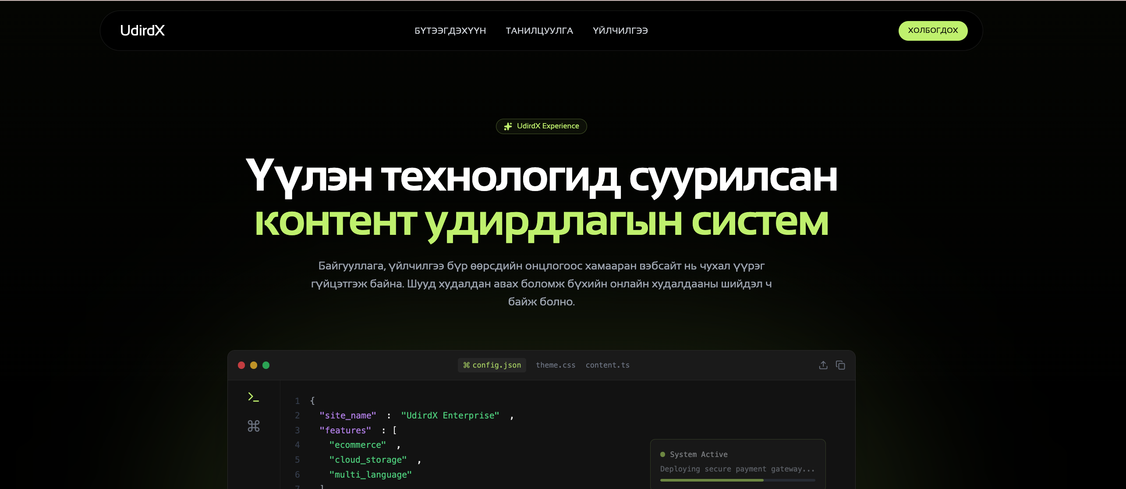
Task: Click the UdirdX logo
Action: pos(142,31)
